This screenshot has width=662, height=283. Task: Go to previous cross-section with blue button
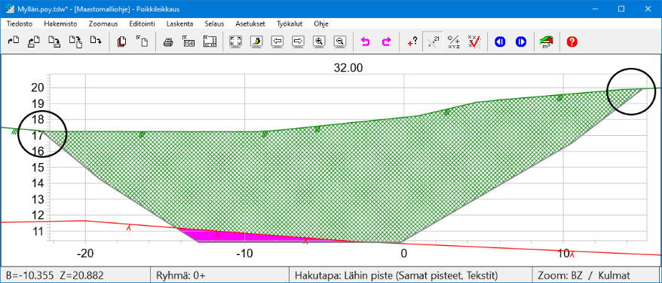(500, 42)
